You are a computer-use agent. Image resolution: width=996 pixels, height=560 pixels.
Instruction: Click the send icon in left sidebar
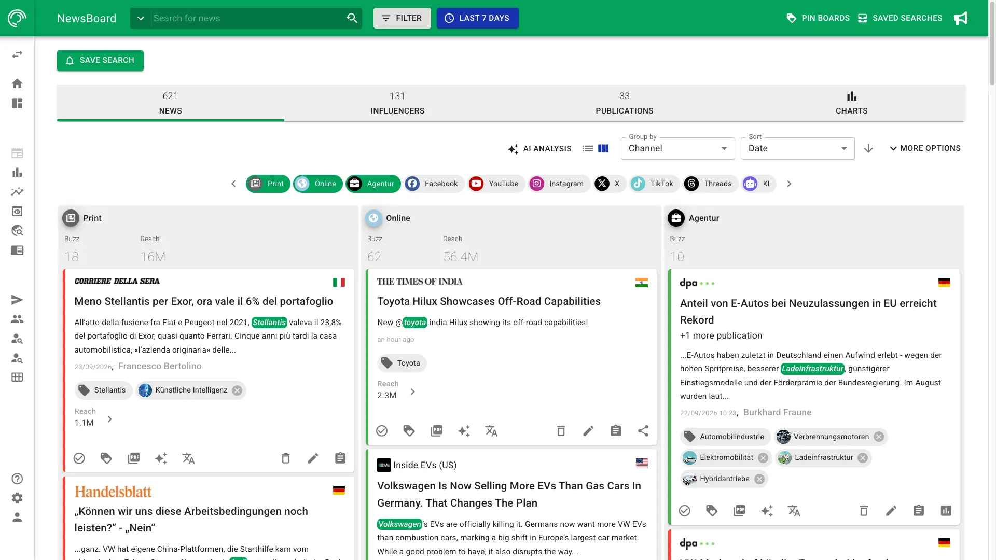pos(17,300)
